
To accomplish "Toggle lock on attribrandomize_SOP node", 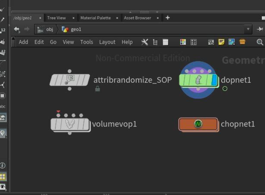I will coord(97,88).
